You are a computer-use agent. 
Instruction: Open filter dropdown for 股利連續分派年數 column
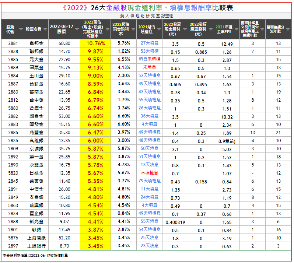click(288, 29)
